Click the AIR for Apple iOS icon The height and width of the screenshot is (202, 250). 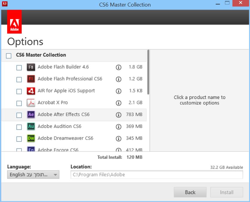[x=31, y=91]
